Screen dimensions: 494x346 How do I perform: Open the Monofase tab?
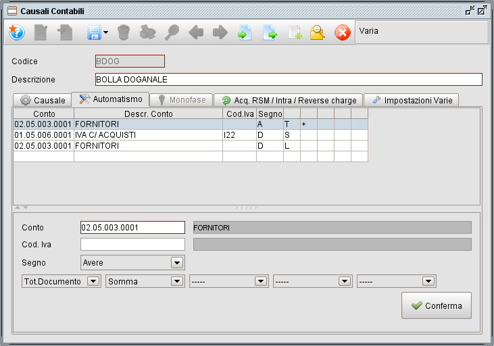181,100
